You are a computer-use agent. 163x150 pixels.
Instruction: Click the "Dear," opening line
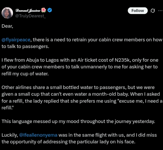(7, 26)
